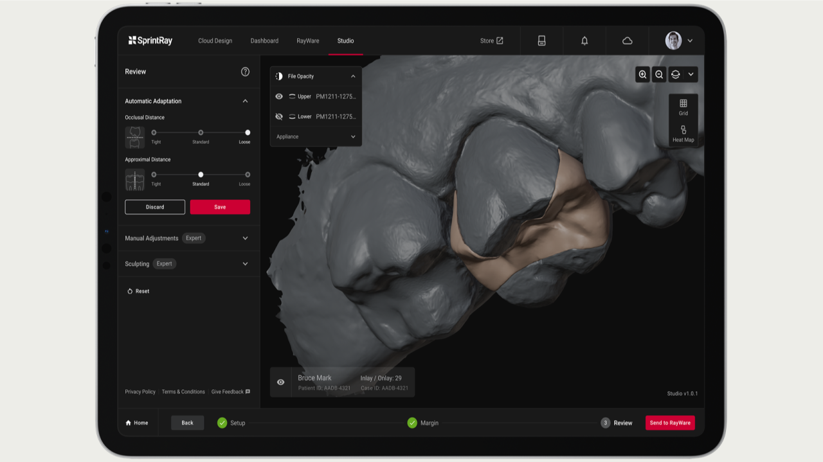Click the Give Feedback link
The height and width of the screenshot is (462, 823).
(x=228, y=392)
